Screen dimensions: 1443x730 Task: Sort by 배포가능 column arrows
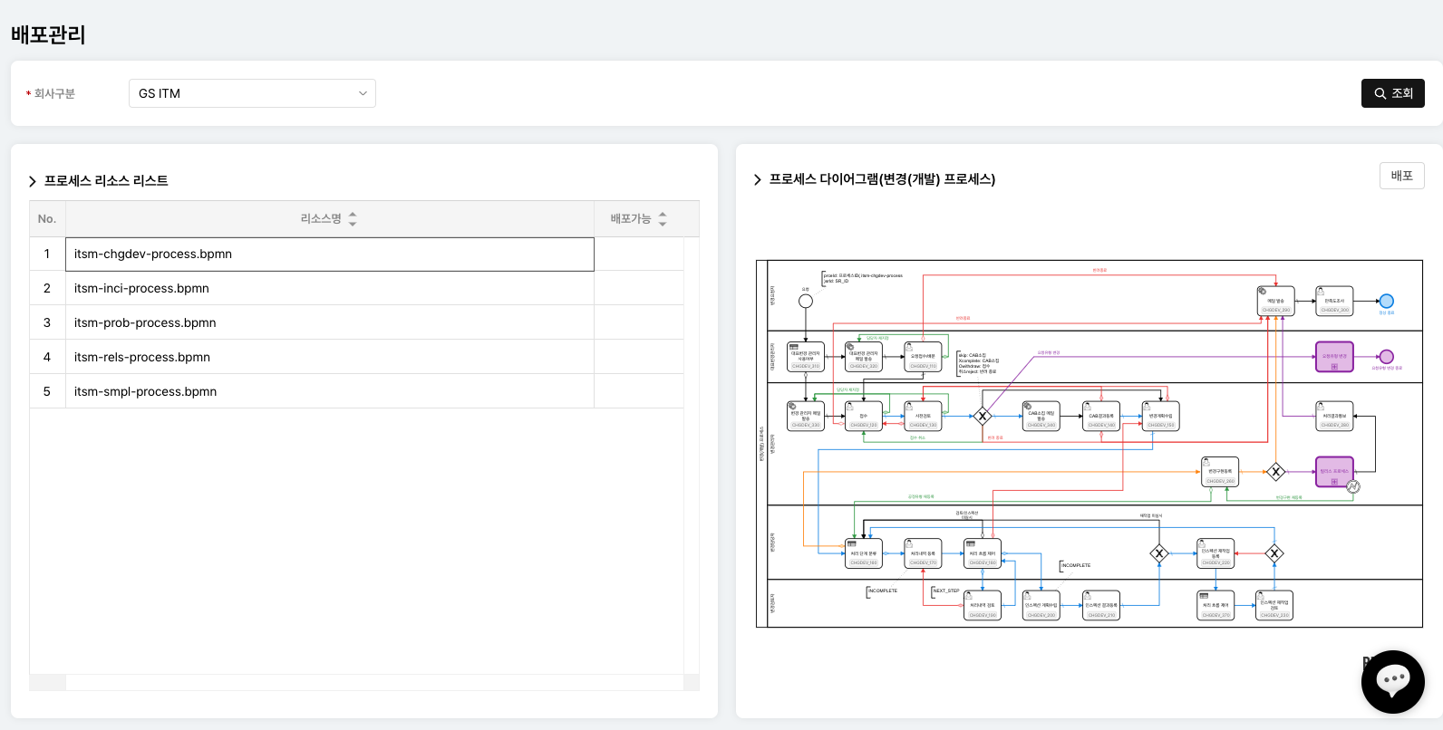pos(663,219)
